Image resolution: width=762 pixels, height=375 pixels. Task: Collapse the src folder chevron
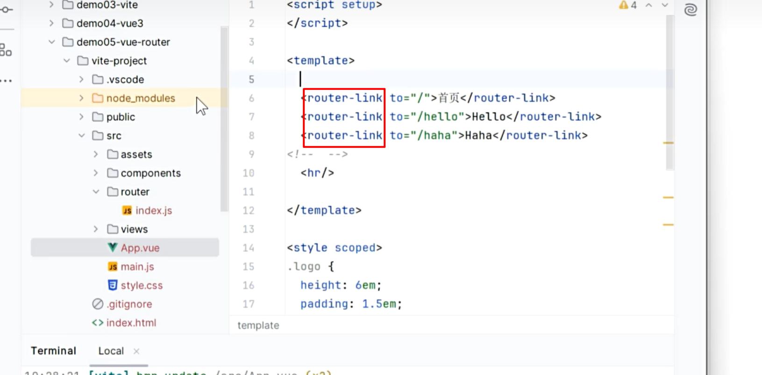(82, 136)
